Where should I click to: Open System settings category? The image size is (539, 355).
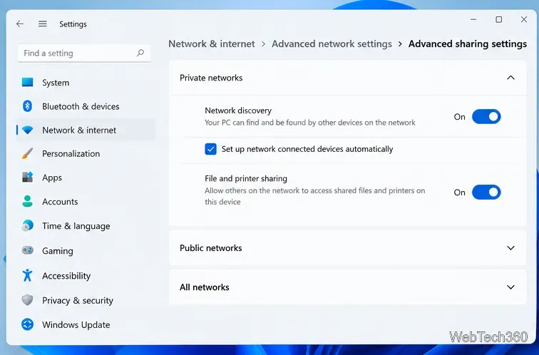click(x=86, y=83)
